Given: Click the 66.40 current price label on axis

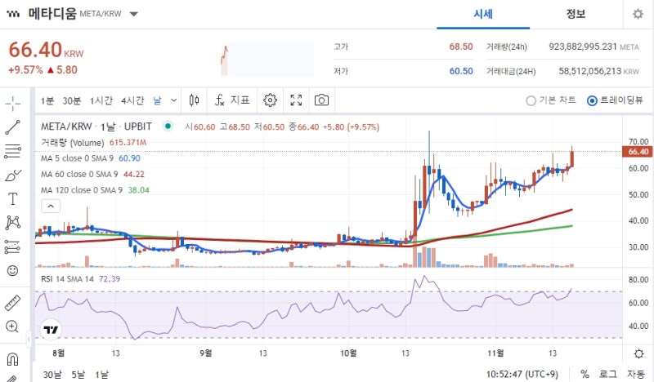Looking at the screenshot, I should 637,152.
